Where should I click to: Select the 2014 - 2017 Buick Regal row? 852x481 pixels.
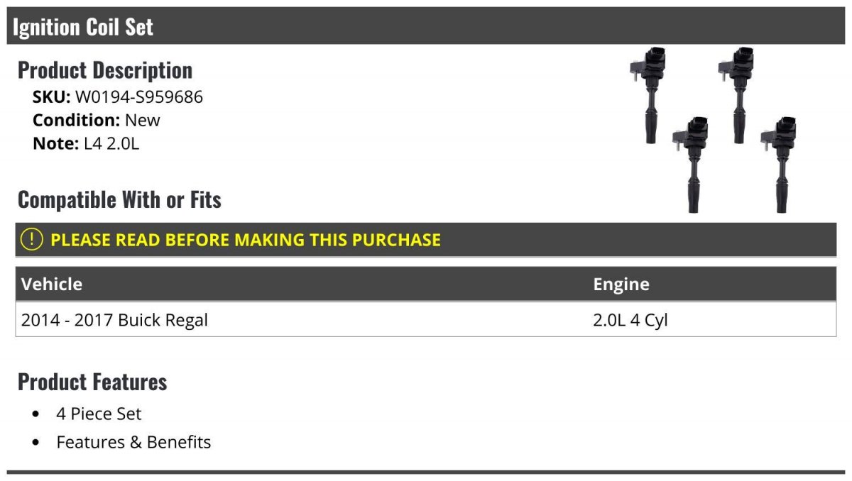pyautogui.click(x=426, y=319)
